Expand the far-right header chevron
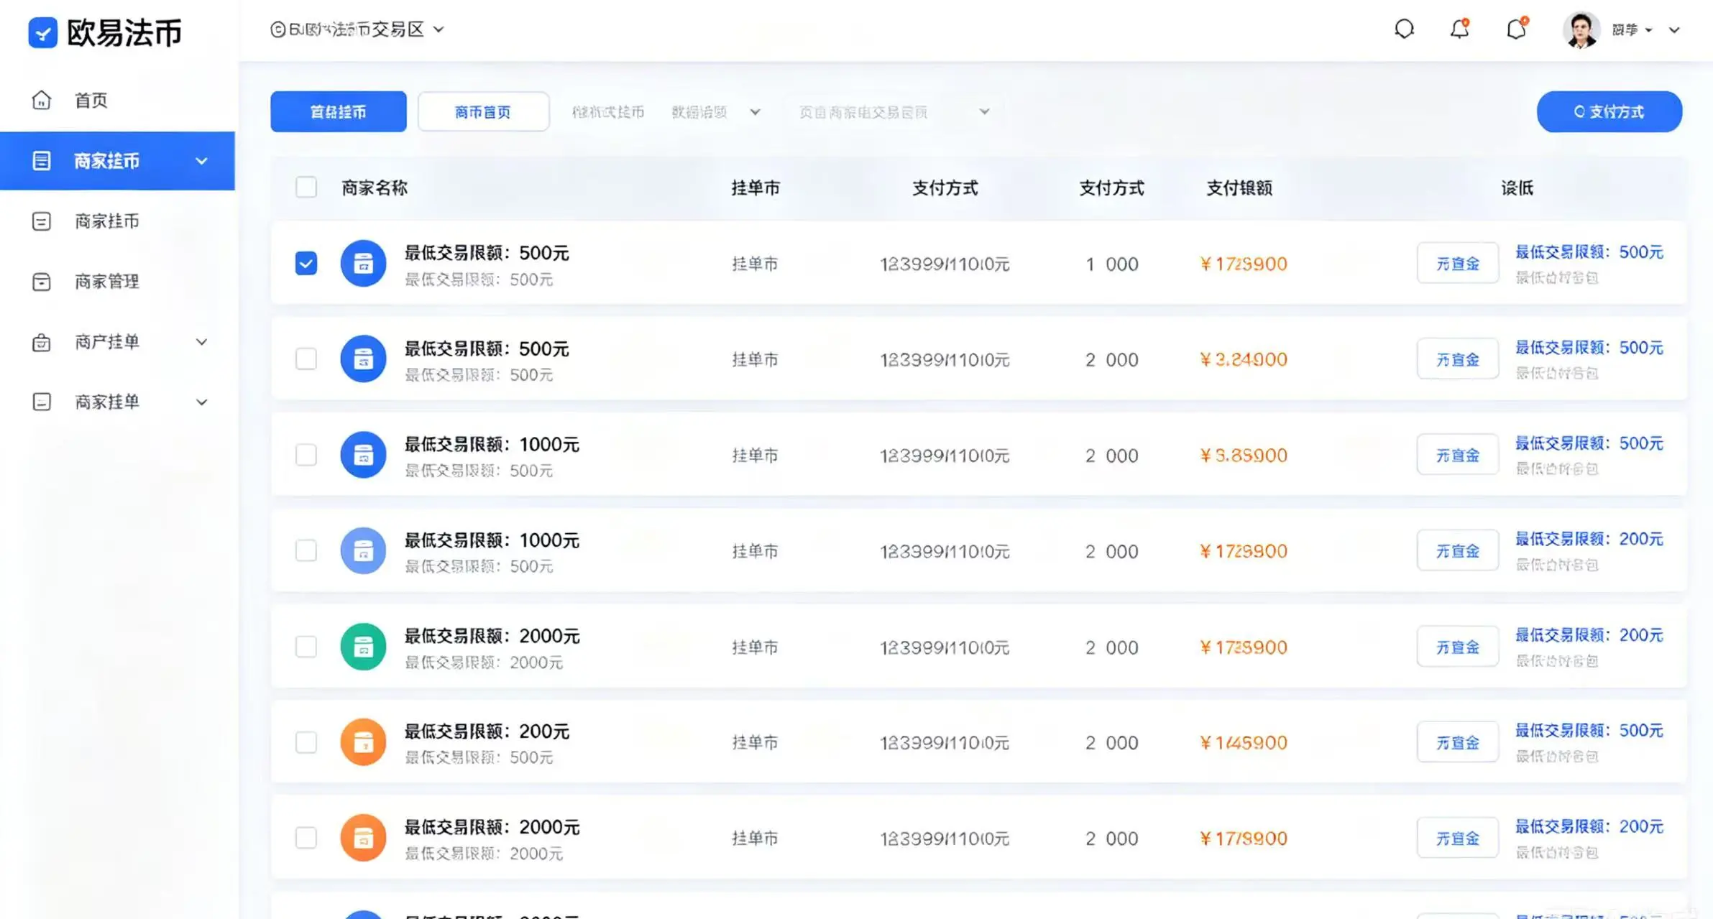 coord(1674,30)
